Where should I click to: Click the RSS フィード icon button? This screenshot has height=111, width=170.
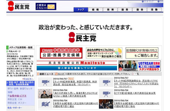pos(60,74)
